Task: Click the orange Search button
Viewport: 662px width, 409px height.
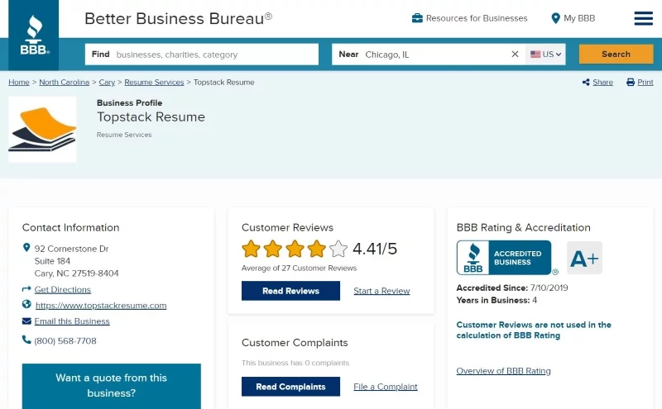Action: pyautogui.click(x=616, y=54)
